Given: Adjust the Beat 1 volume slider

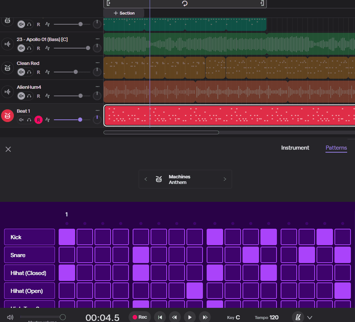Looking at the screenshot, I should [80, 120].
